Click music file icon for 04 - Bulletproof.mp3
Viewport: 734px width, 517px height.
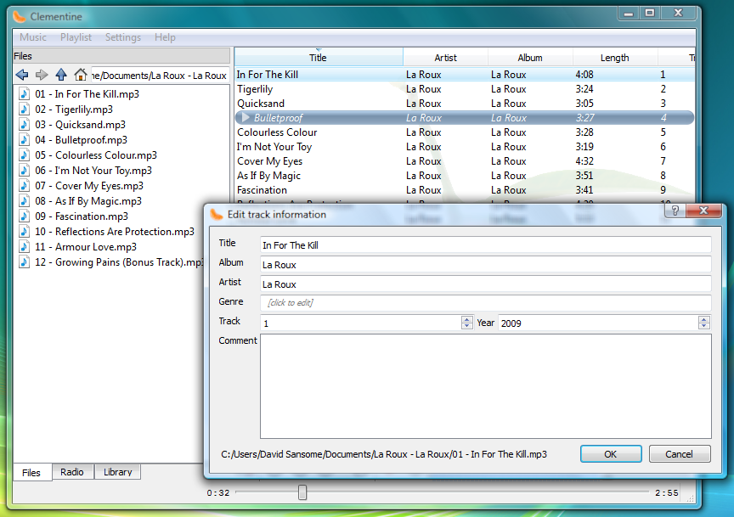25,140
